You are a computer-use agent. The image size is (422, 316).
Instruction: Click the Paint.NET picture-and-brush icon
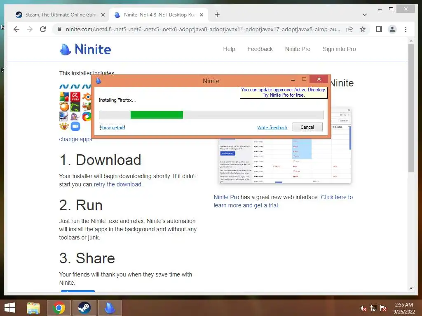(x=64, y=116)
